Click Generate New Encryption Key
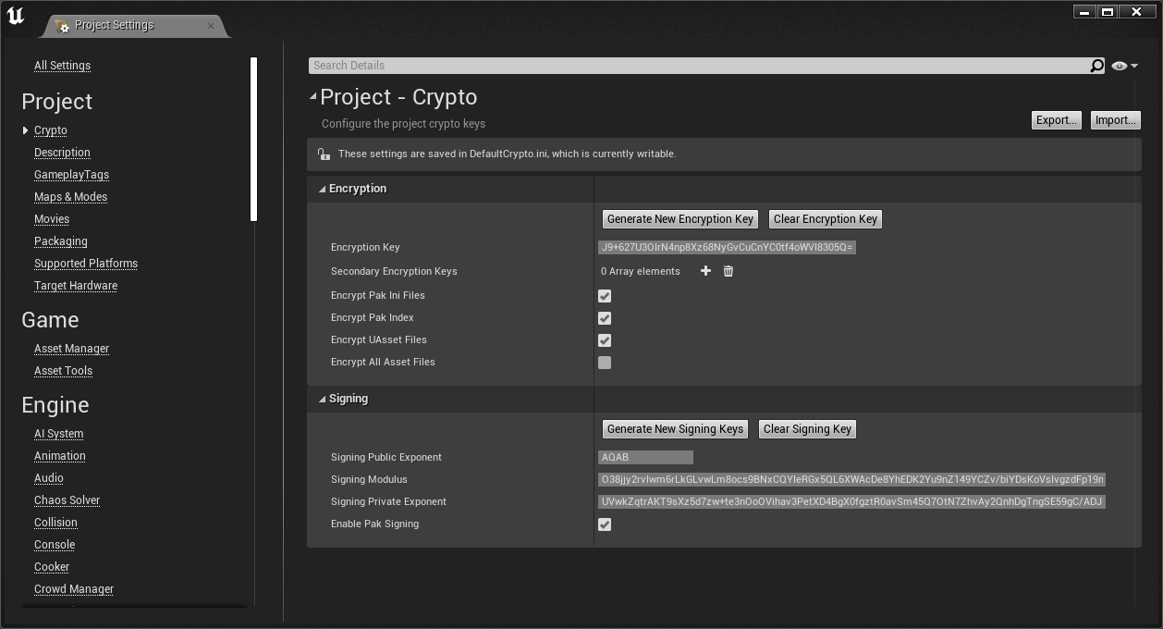 tap(679, 218)
